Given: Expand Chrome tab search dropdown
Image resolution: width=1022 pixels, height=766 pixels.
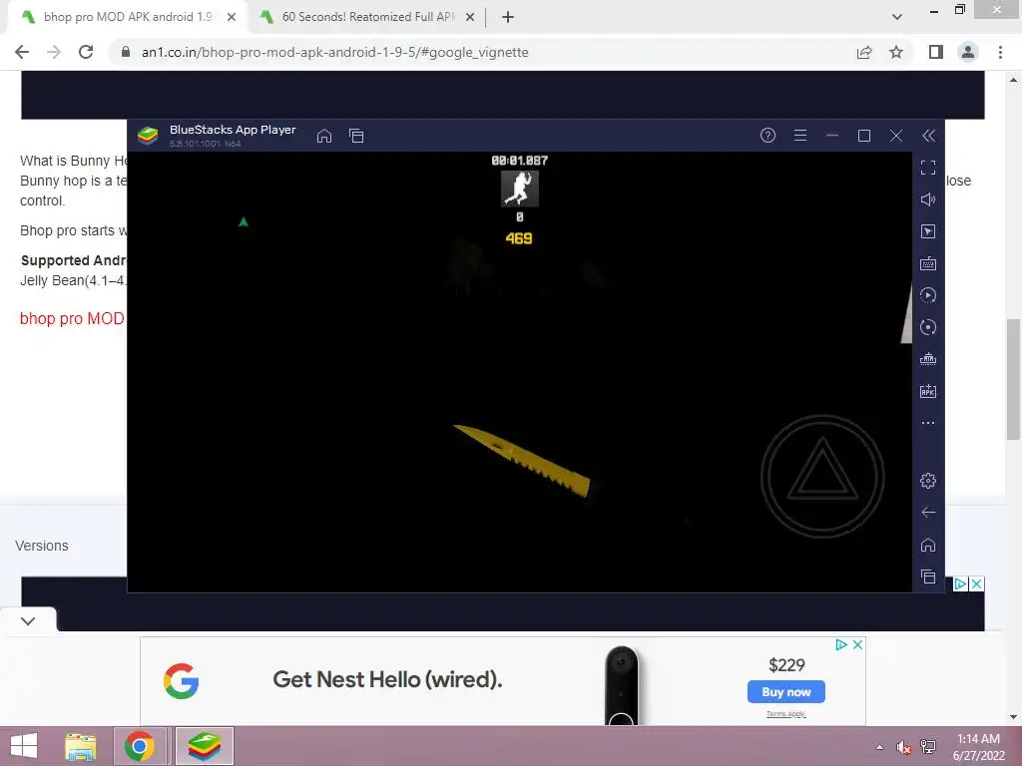Looking at the screenshot, I should click(897, 17).
